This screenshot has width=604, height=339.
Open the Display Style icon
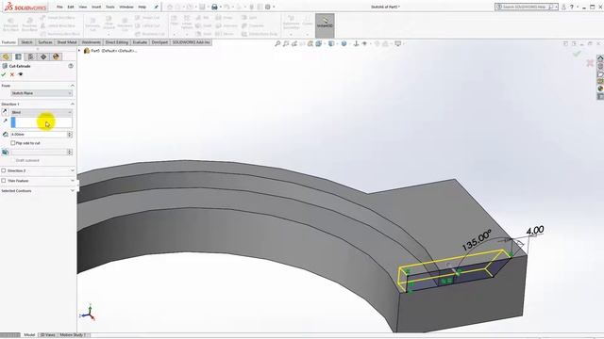[x=344, y=44]
